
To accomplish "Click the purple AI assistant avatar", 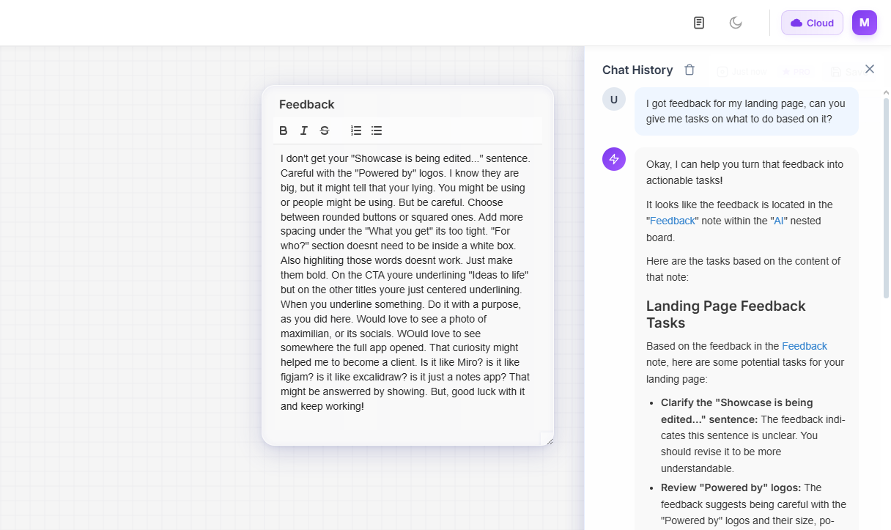I will tap(614, 158).
